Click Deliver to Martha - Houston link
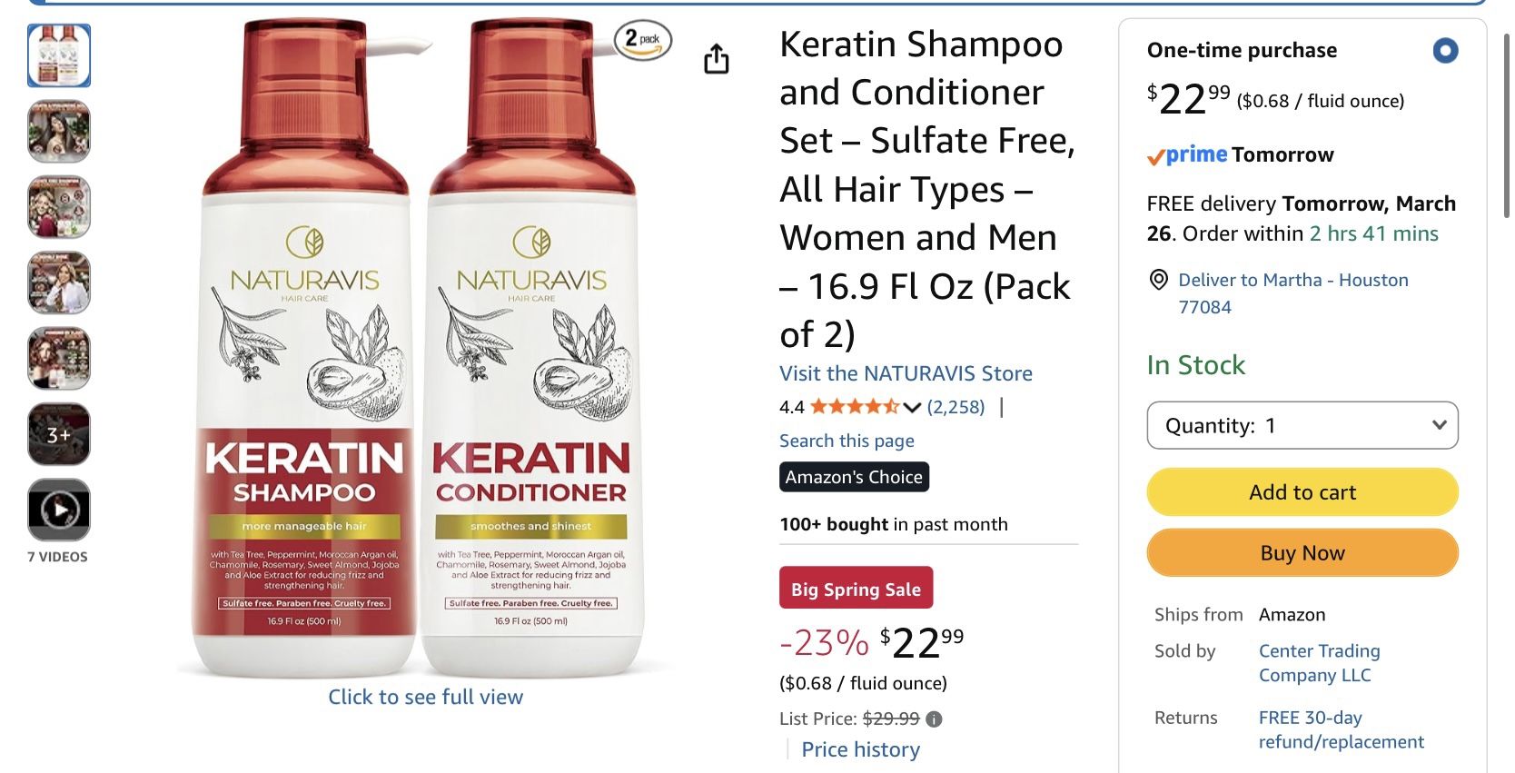Viewport: 1515px width, 773px height. [1293, 292]
